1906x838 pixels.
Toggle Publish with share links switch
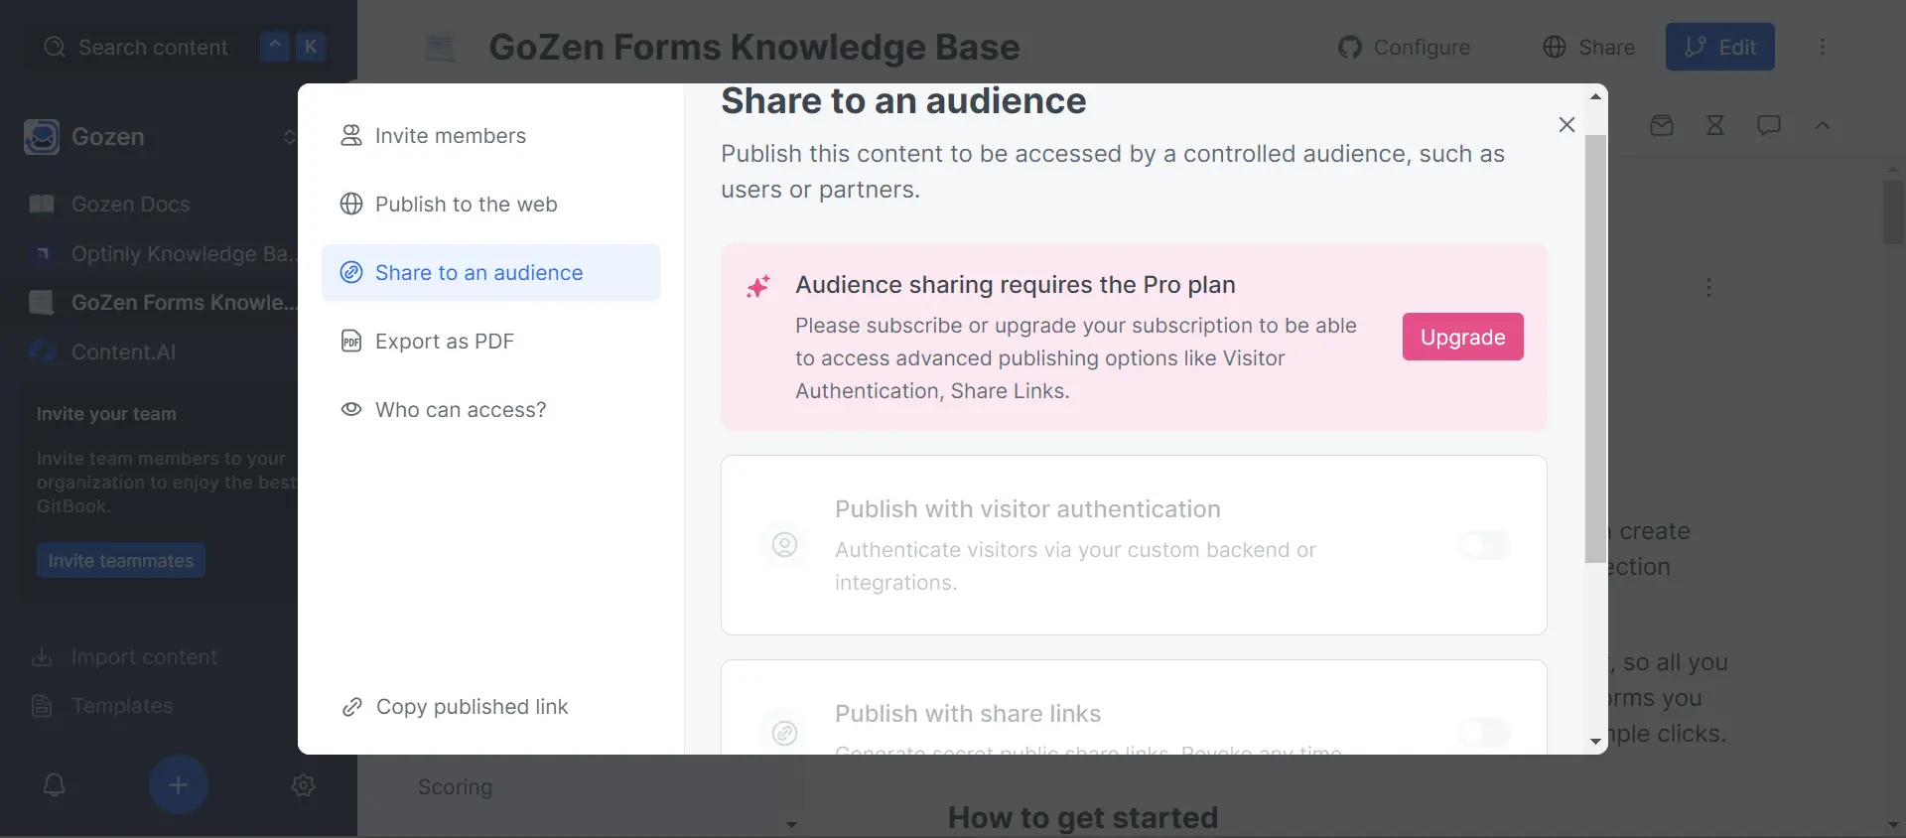(1484, 733)
